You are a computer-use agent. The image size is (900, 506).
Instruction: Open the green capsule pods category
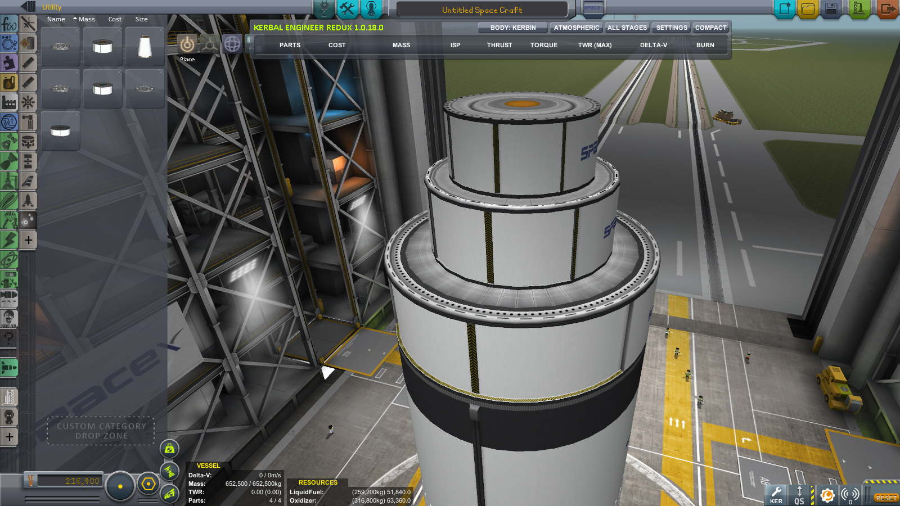[9, 142]
